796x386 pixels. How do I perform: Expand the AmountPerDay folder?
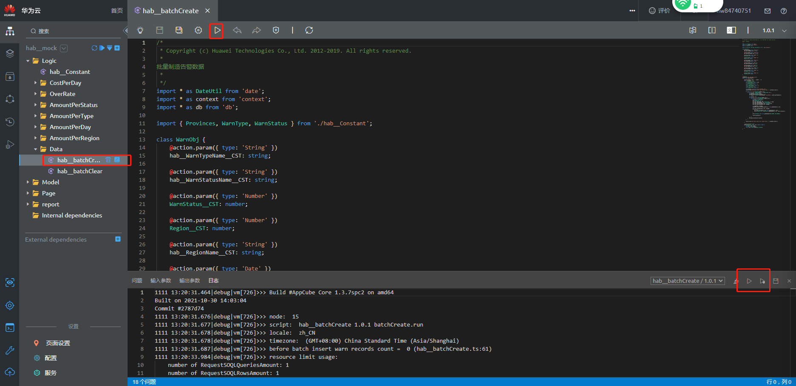tap(36, 127)
